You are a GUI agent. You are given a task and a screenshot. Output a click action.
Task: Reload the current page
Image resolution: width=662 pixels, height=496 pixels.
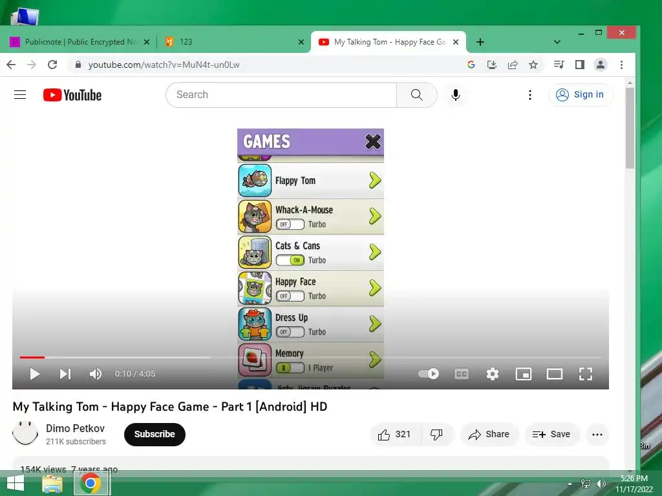point(52,65)
